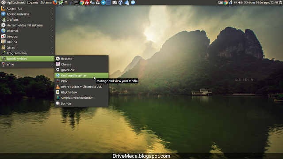This screenshot has height=159, width=283.
Task: Open the Wi-Fi network indicator
Action: point(235,3)
